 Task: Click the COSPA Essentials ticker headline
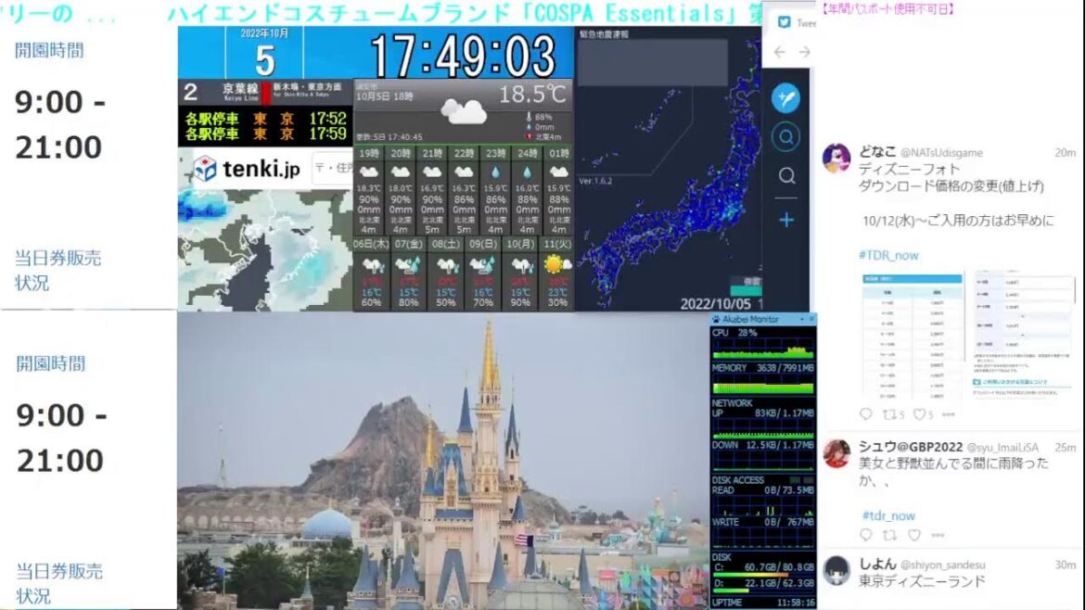464,12
